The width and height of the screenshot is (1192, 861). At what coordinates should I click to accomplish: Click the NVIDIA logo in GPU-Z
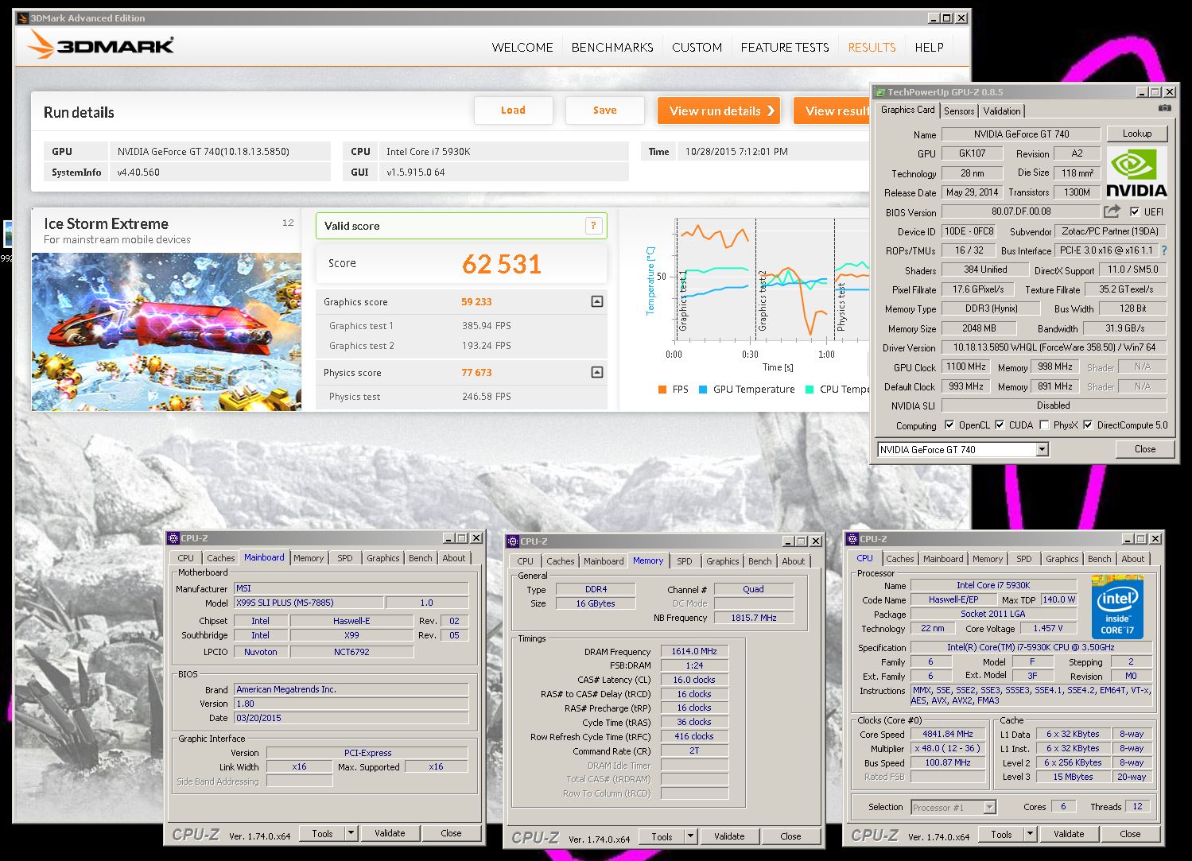[1136, 173]
